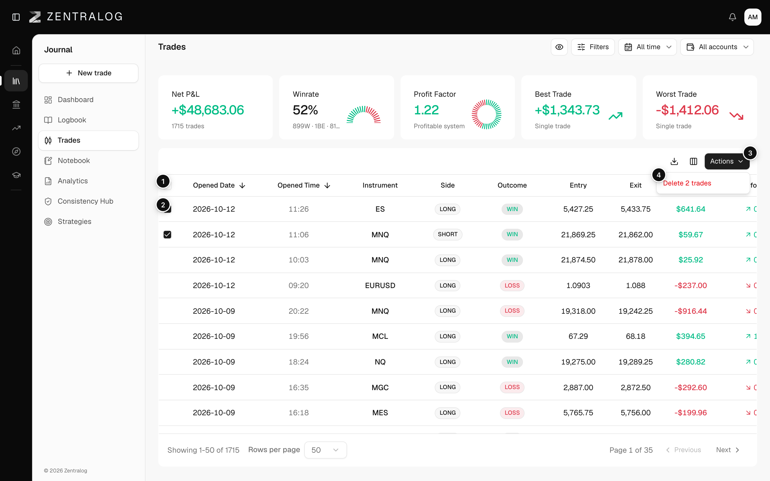Screen dimensions: 770x481
Task: Click the MGC instrument cell
Action: coord(380,387)
